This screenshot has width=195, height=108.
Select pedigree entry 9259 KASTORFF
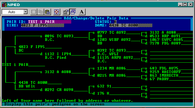[x=165, y=72]
